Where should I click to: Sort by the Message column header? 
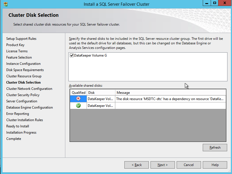pos(170,93)
